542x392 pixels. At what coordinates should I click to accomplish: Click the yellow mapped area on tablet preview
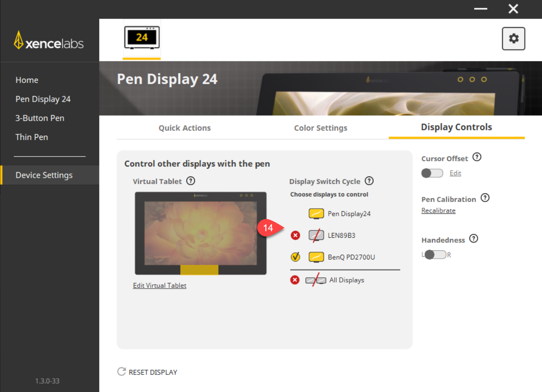click(x=199, y=269)
